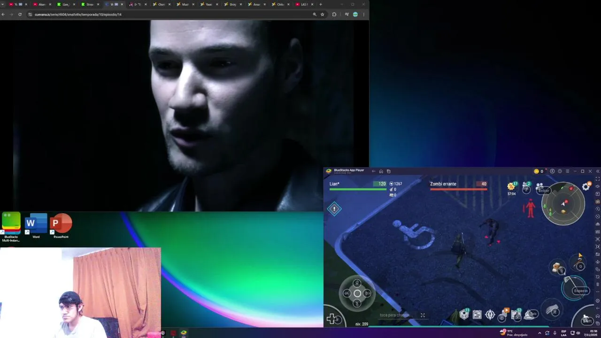Viewport: 601px width, 338px height.
Task: Click the taskbar weather widget showing 11°C
Action: (514, 333)
